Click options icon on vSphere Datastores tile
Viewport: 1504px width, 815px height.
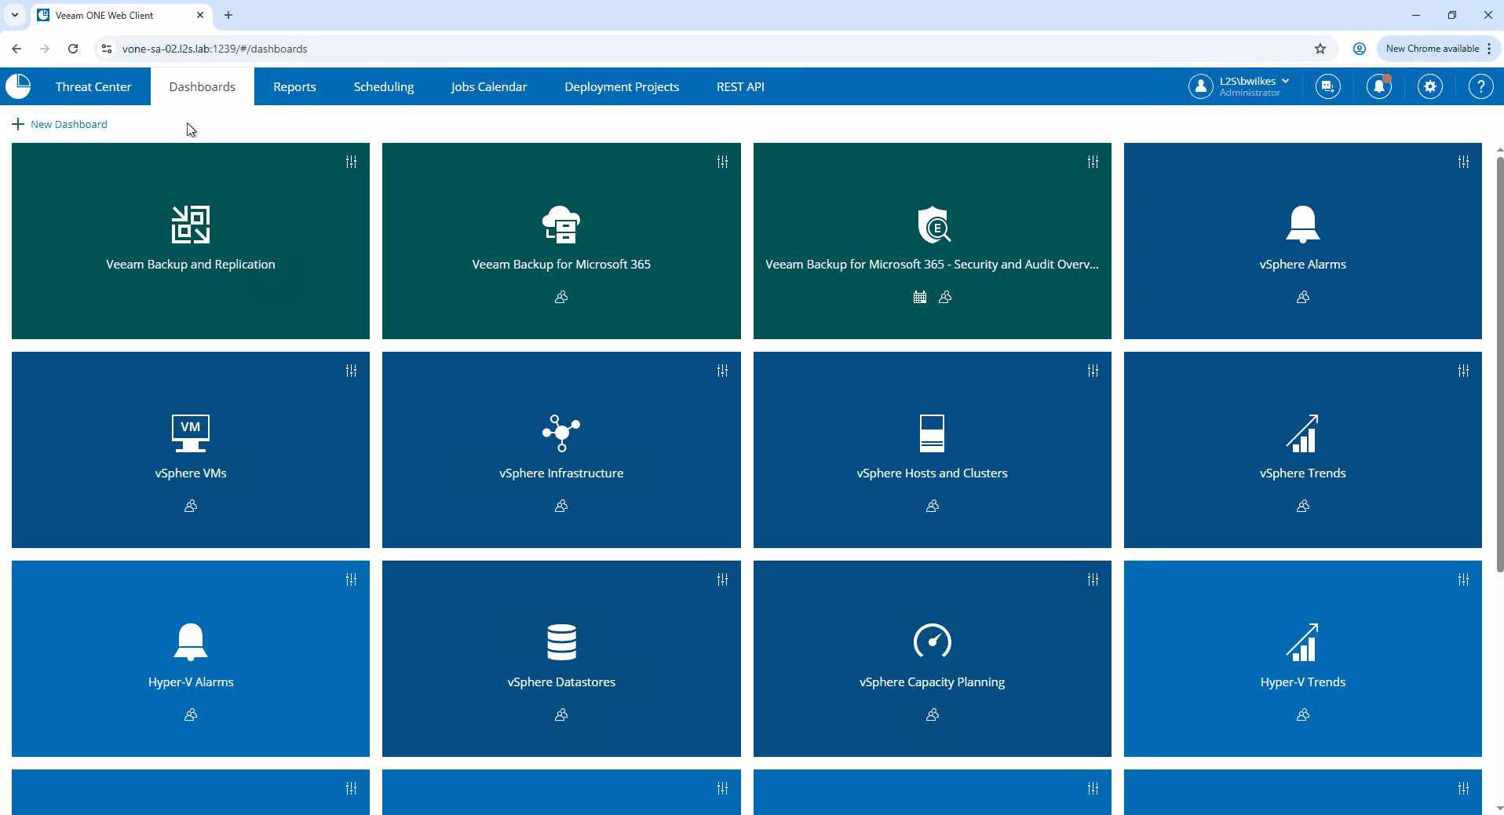click(x=722, y=579)
